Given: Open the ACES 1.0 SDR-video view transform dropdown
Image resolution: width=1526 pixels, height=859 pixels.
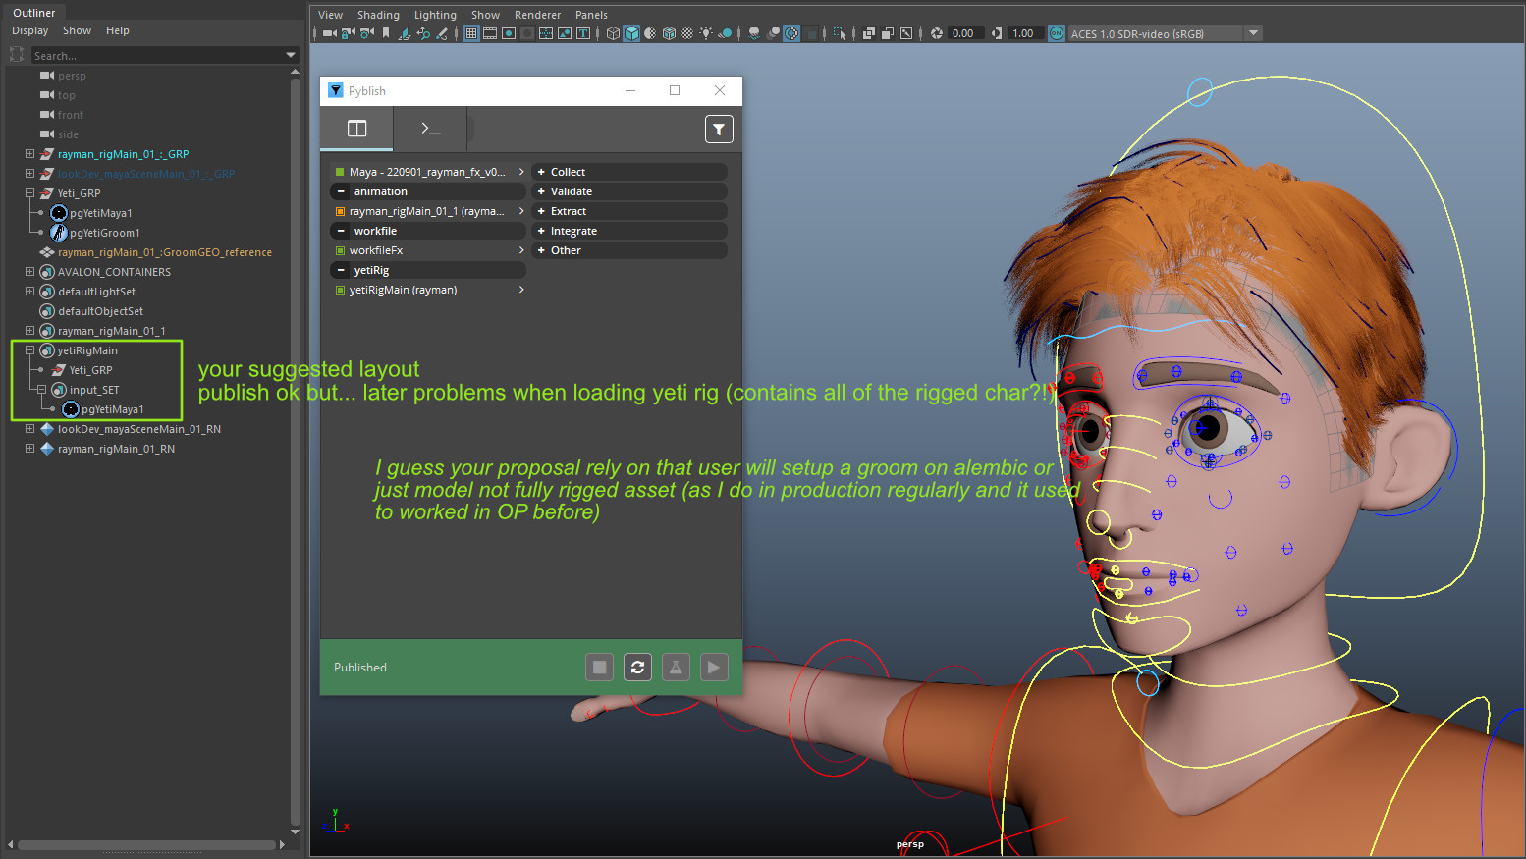Looking at the screenshot, I should (x=1165, y=33).
